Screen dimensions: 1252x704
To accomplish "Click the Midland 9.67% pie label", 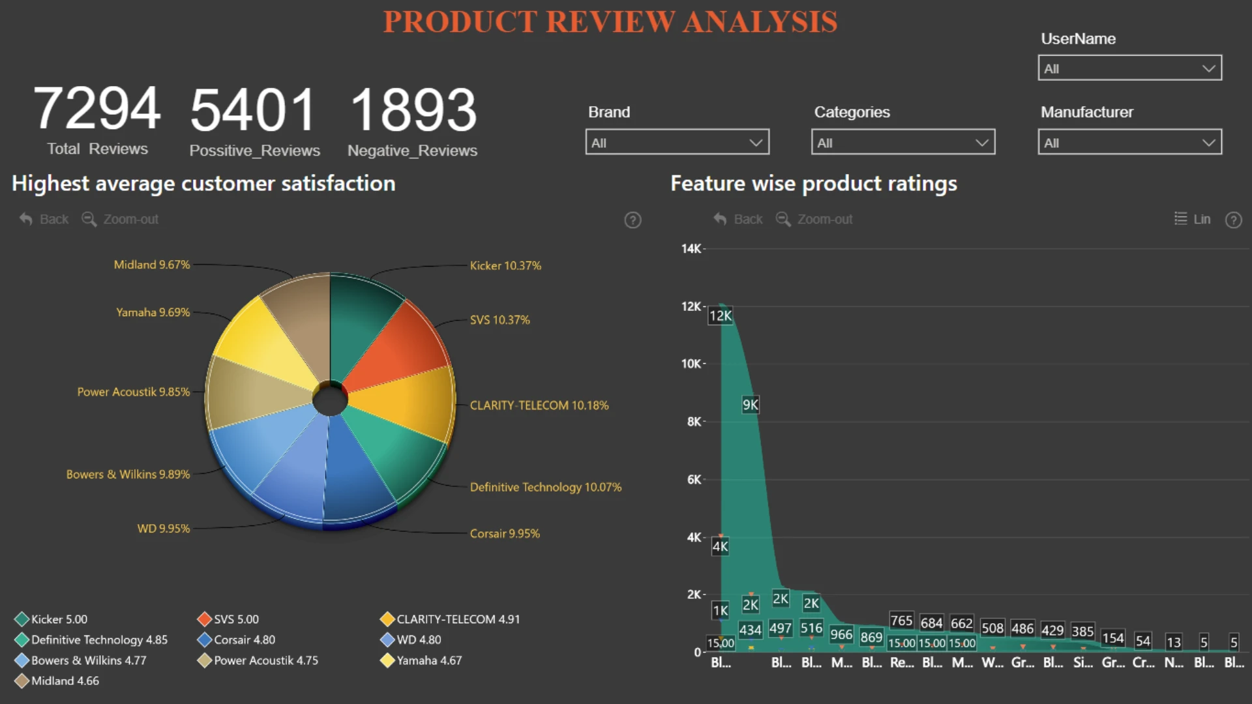I will click(152, 265).
